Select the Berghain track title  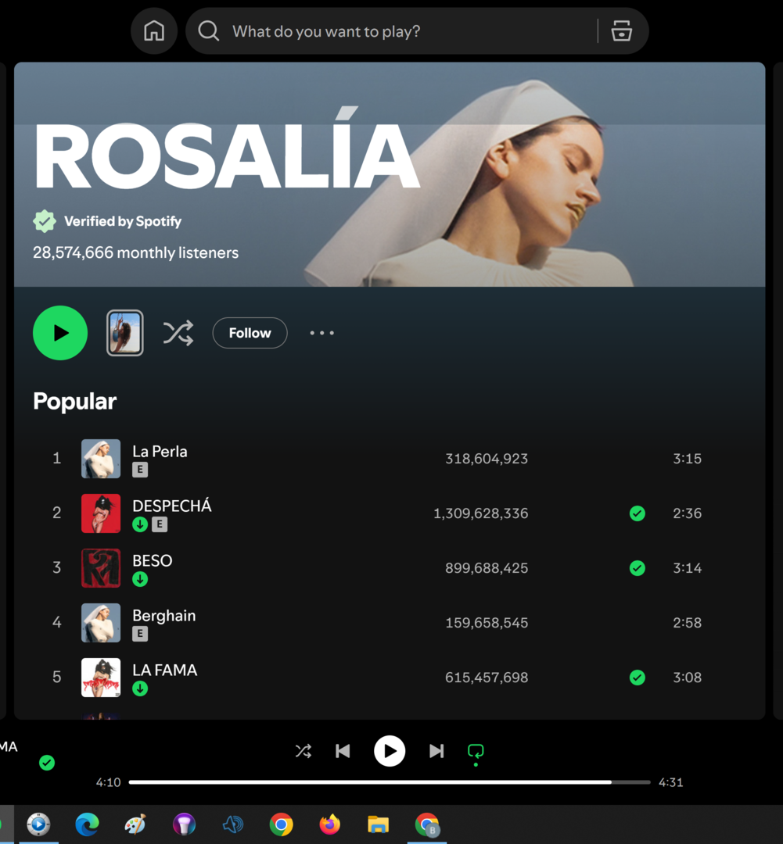pos(164,615)
